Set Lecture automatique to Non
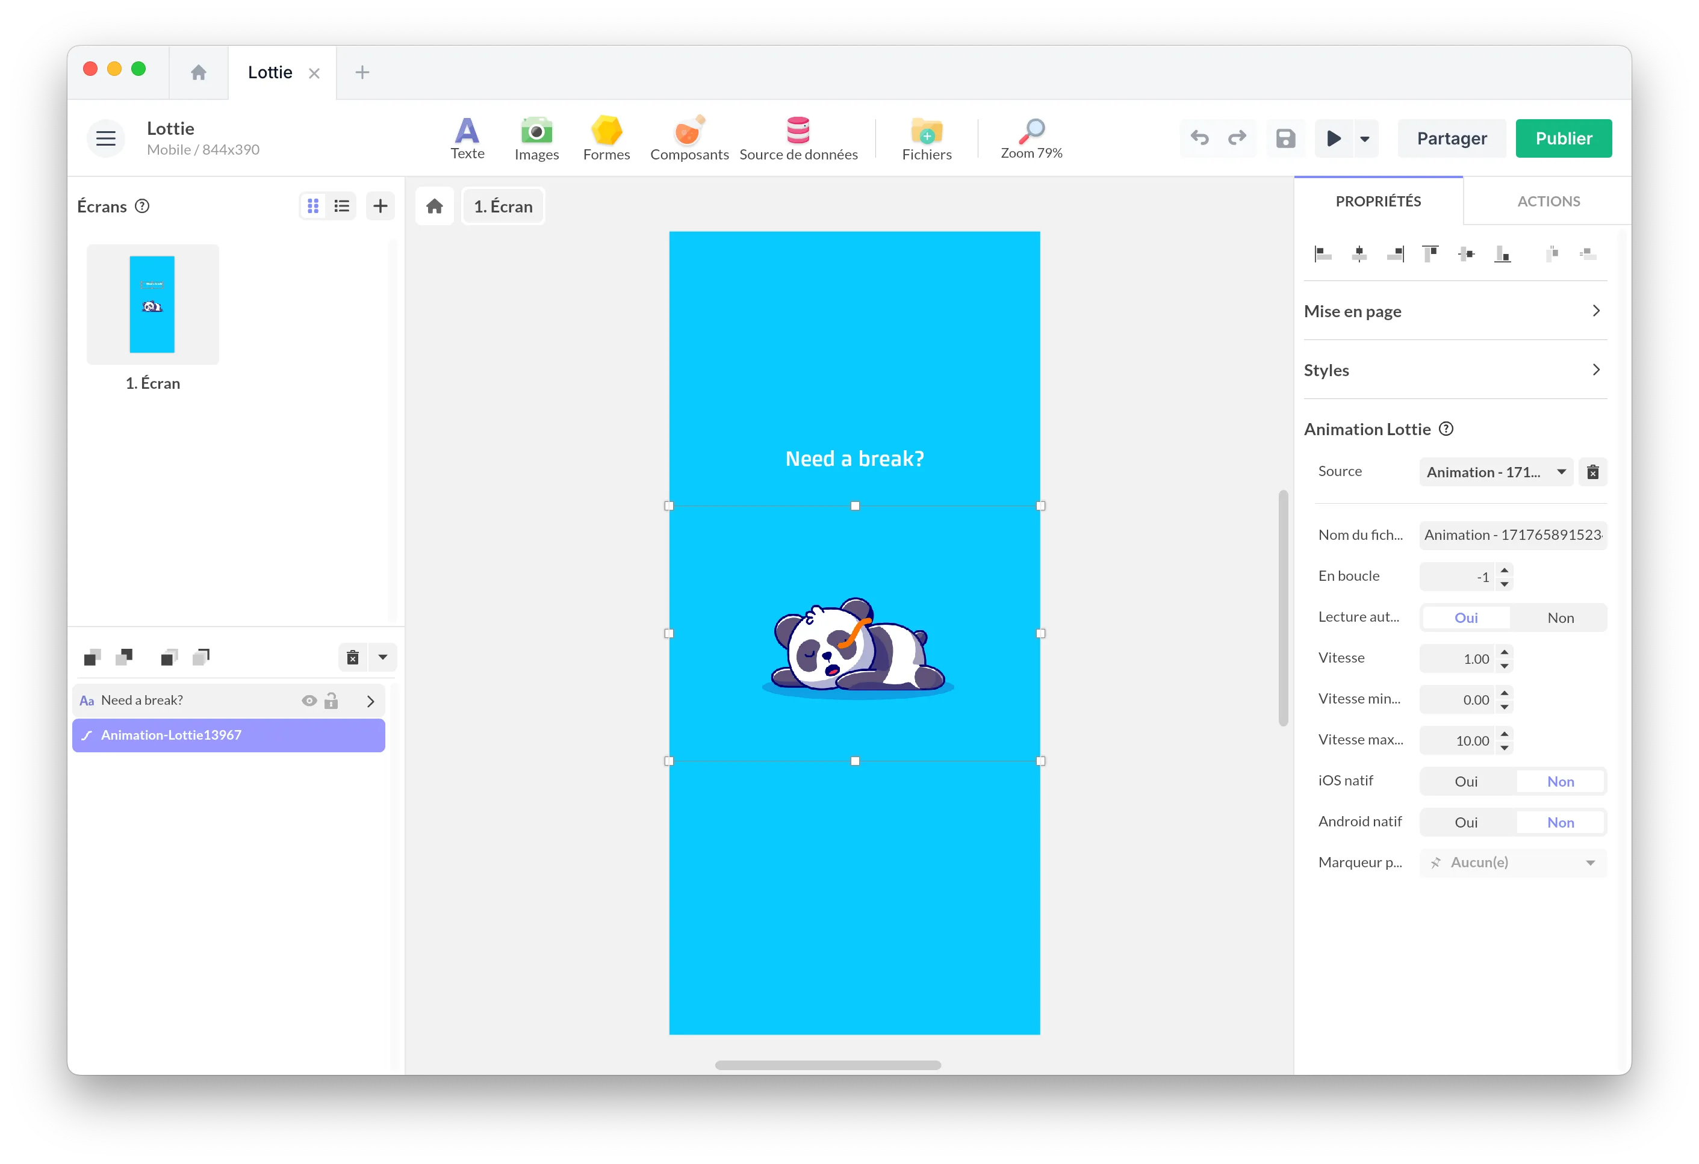The width and height of the screenshot is (1699, 1164). tap(1559, 618)
